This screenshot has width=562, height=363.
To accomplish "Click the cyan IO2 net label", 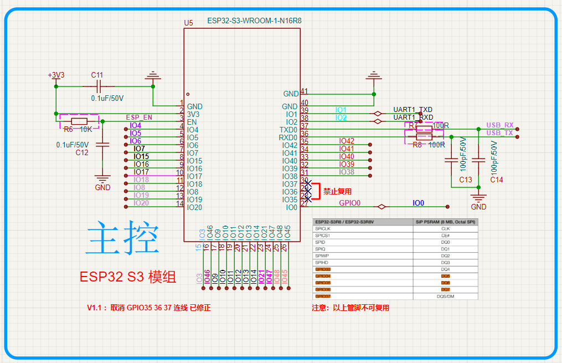I will [x=341, y=117].
